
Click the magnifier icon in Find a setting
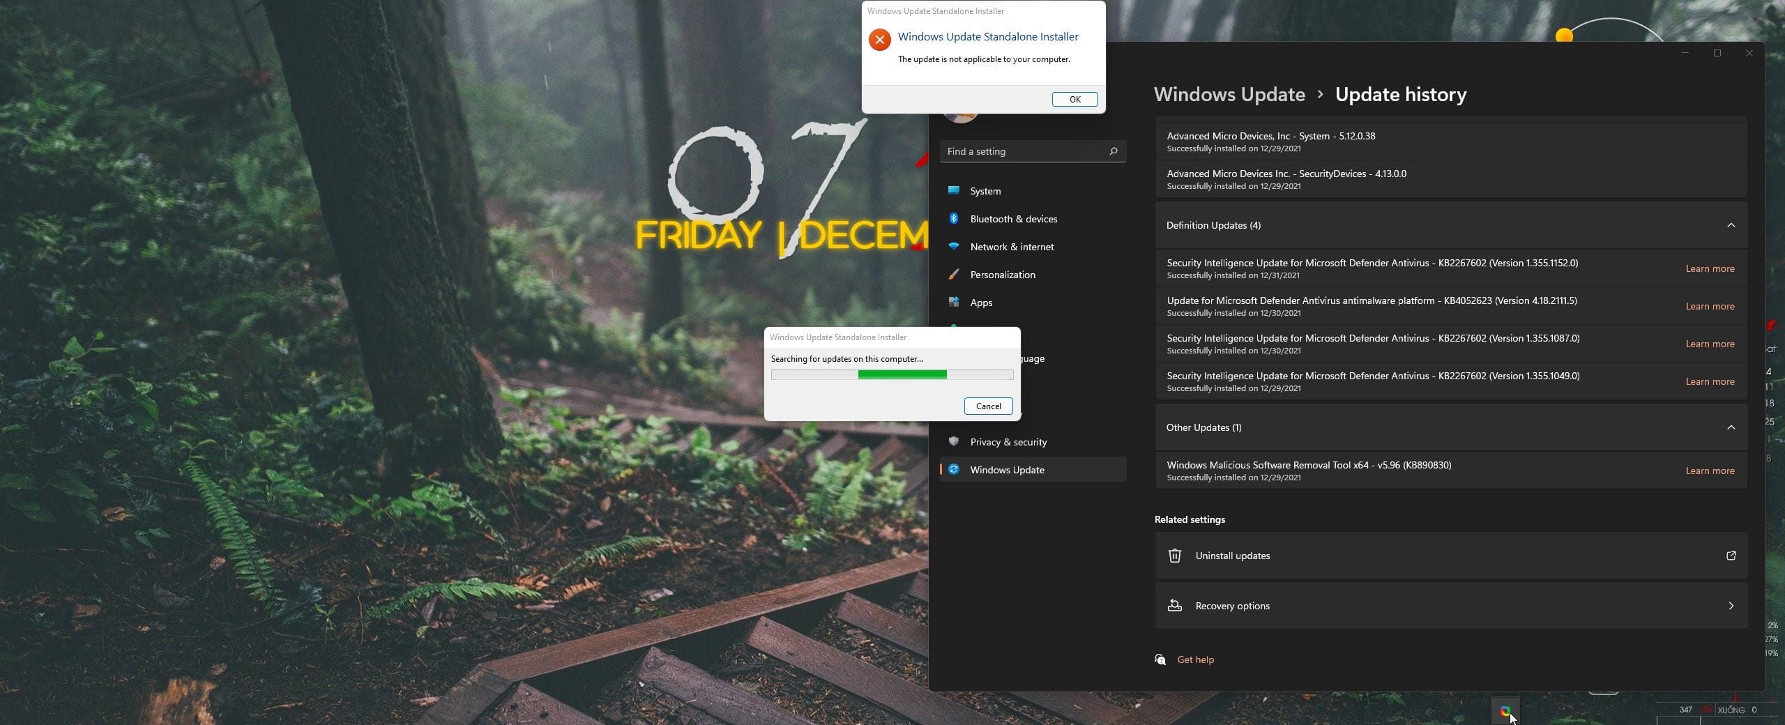click(x=1113, y=151)
